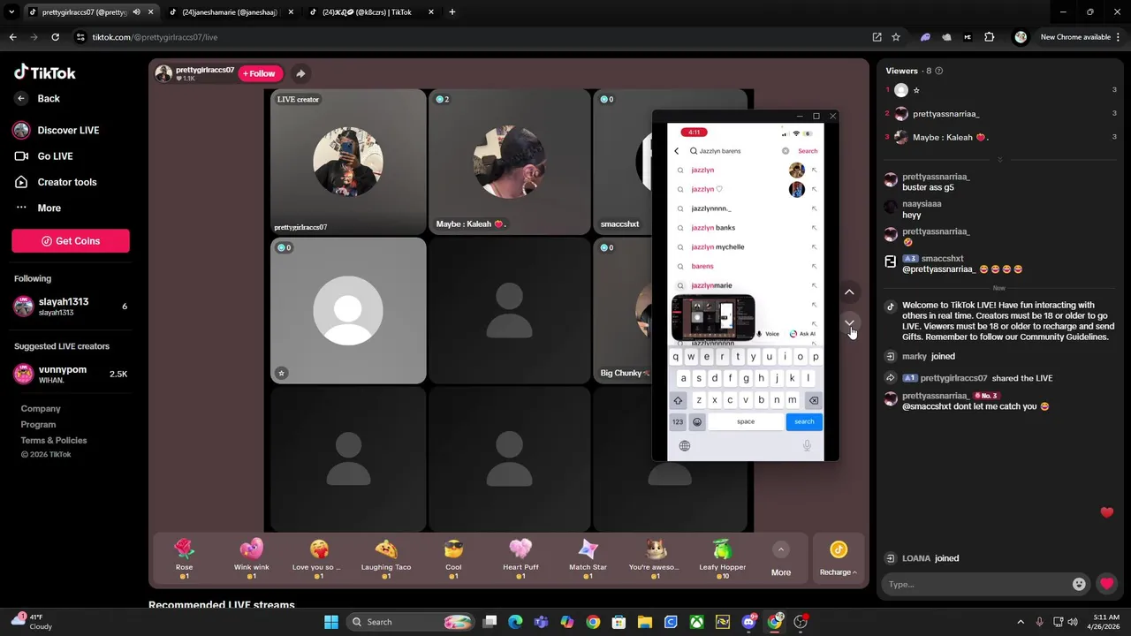Open Maybe : Kaleah guest tile
The image size is (1131, 636).
click(x=509, y=162)
